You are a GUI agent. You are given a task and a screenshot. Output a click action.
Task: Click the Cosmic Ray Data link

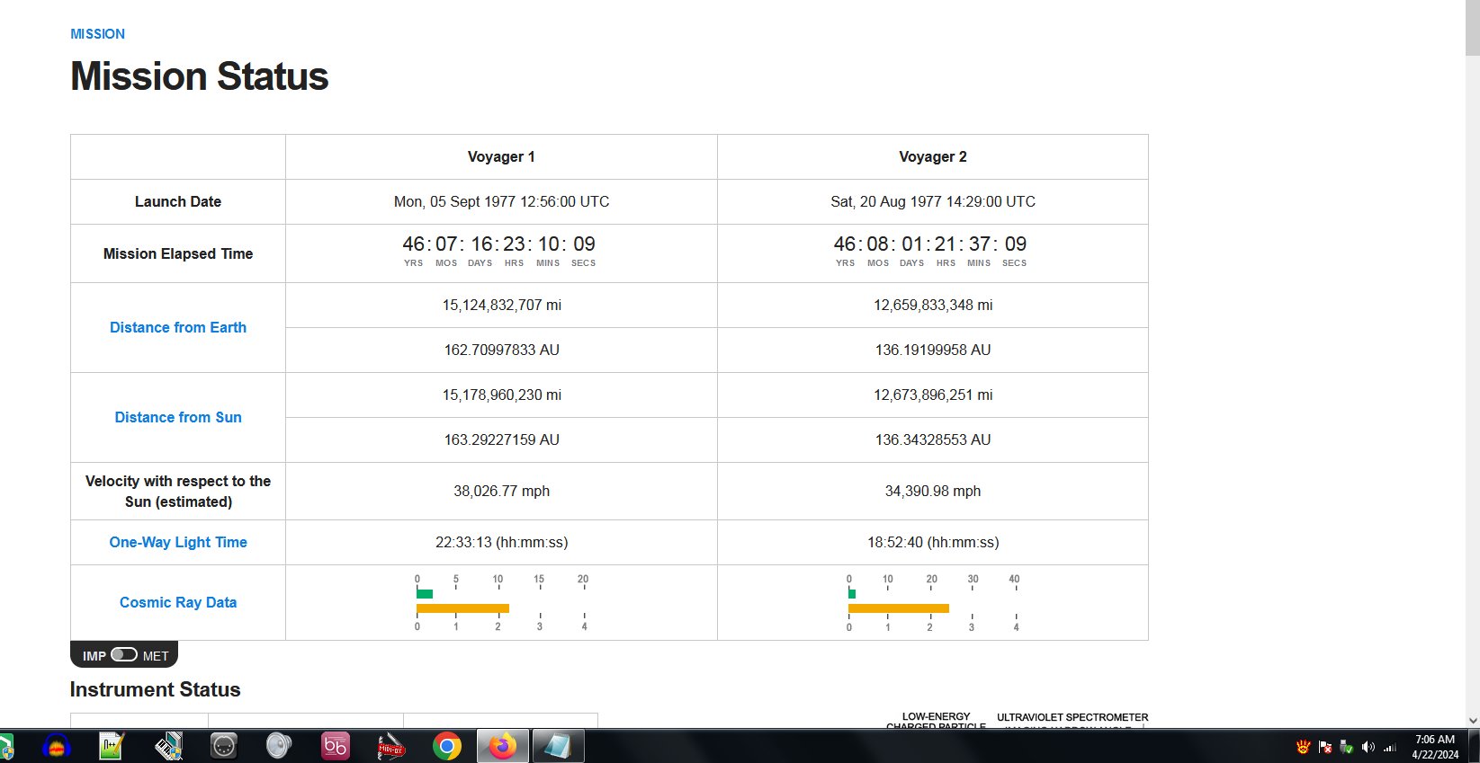point(178,603)
